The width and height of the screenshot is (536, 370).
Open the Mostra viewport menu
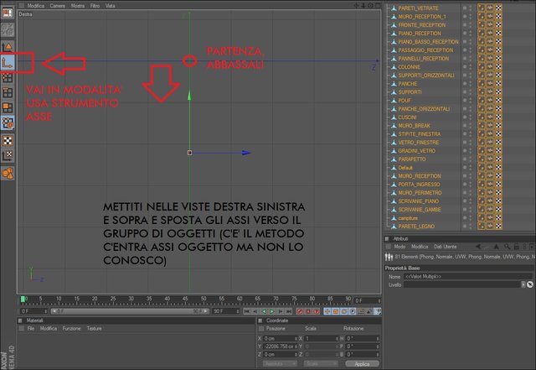click(x=78, y=6)
